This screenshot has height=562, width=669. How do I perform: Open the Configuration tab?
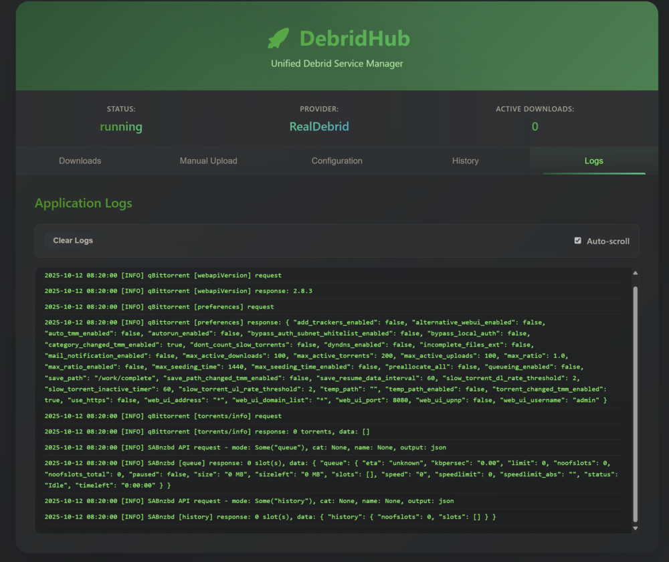click(337, 161)
